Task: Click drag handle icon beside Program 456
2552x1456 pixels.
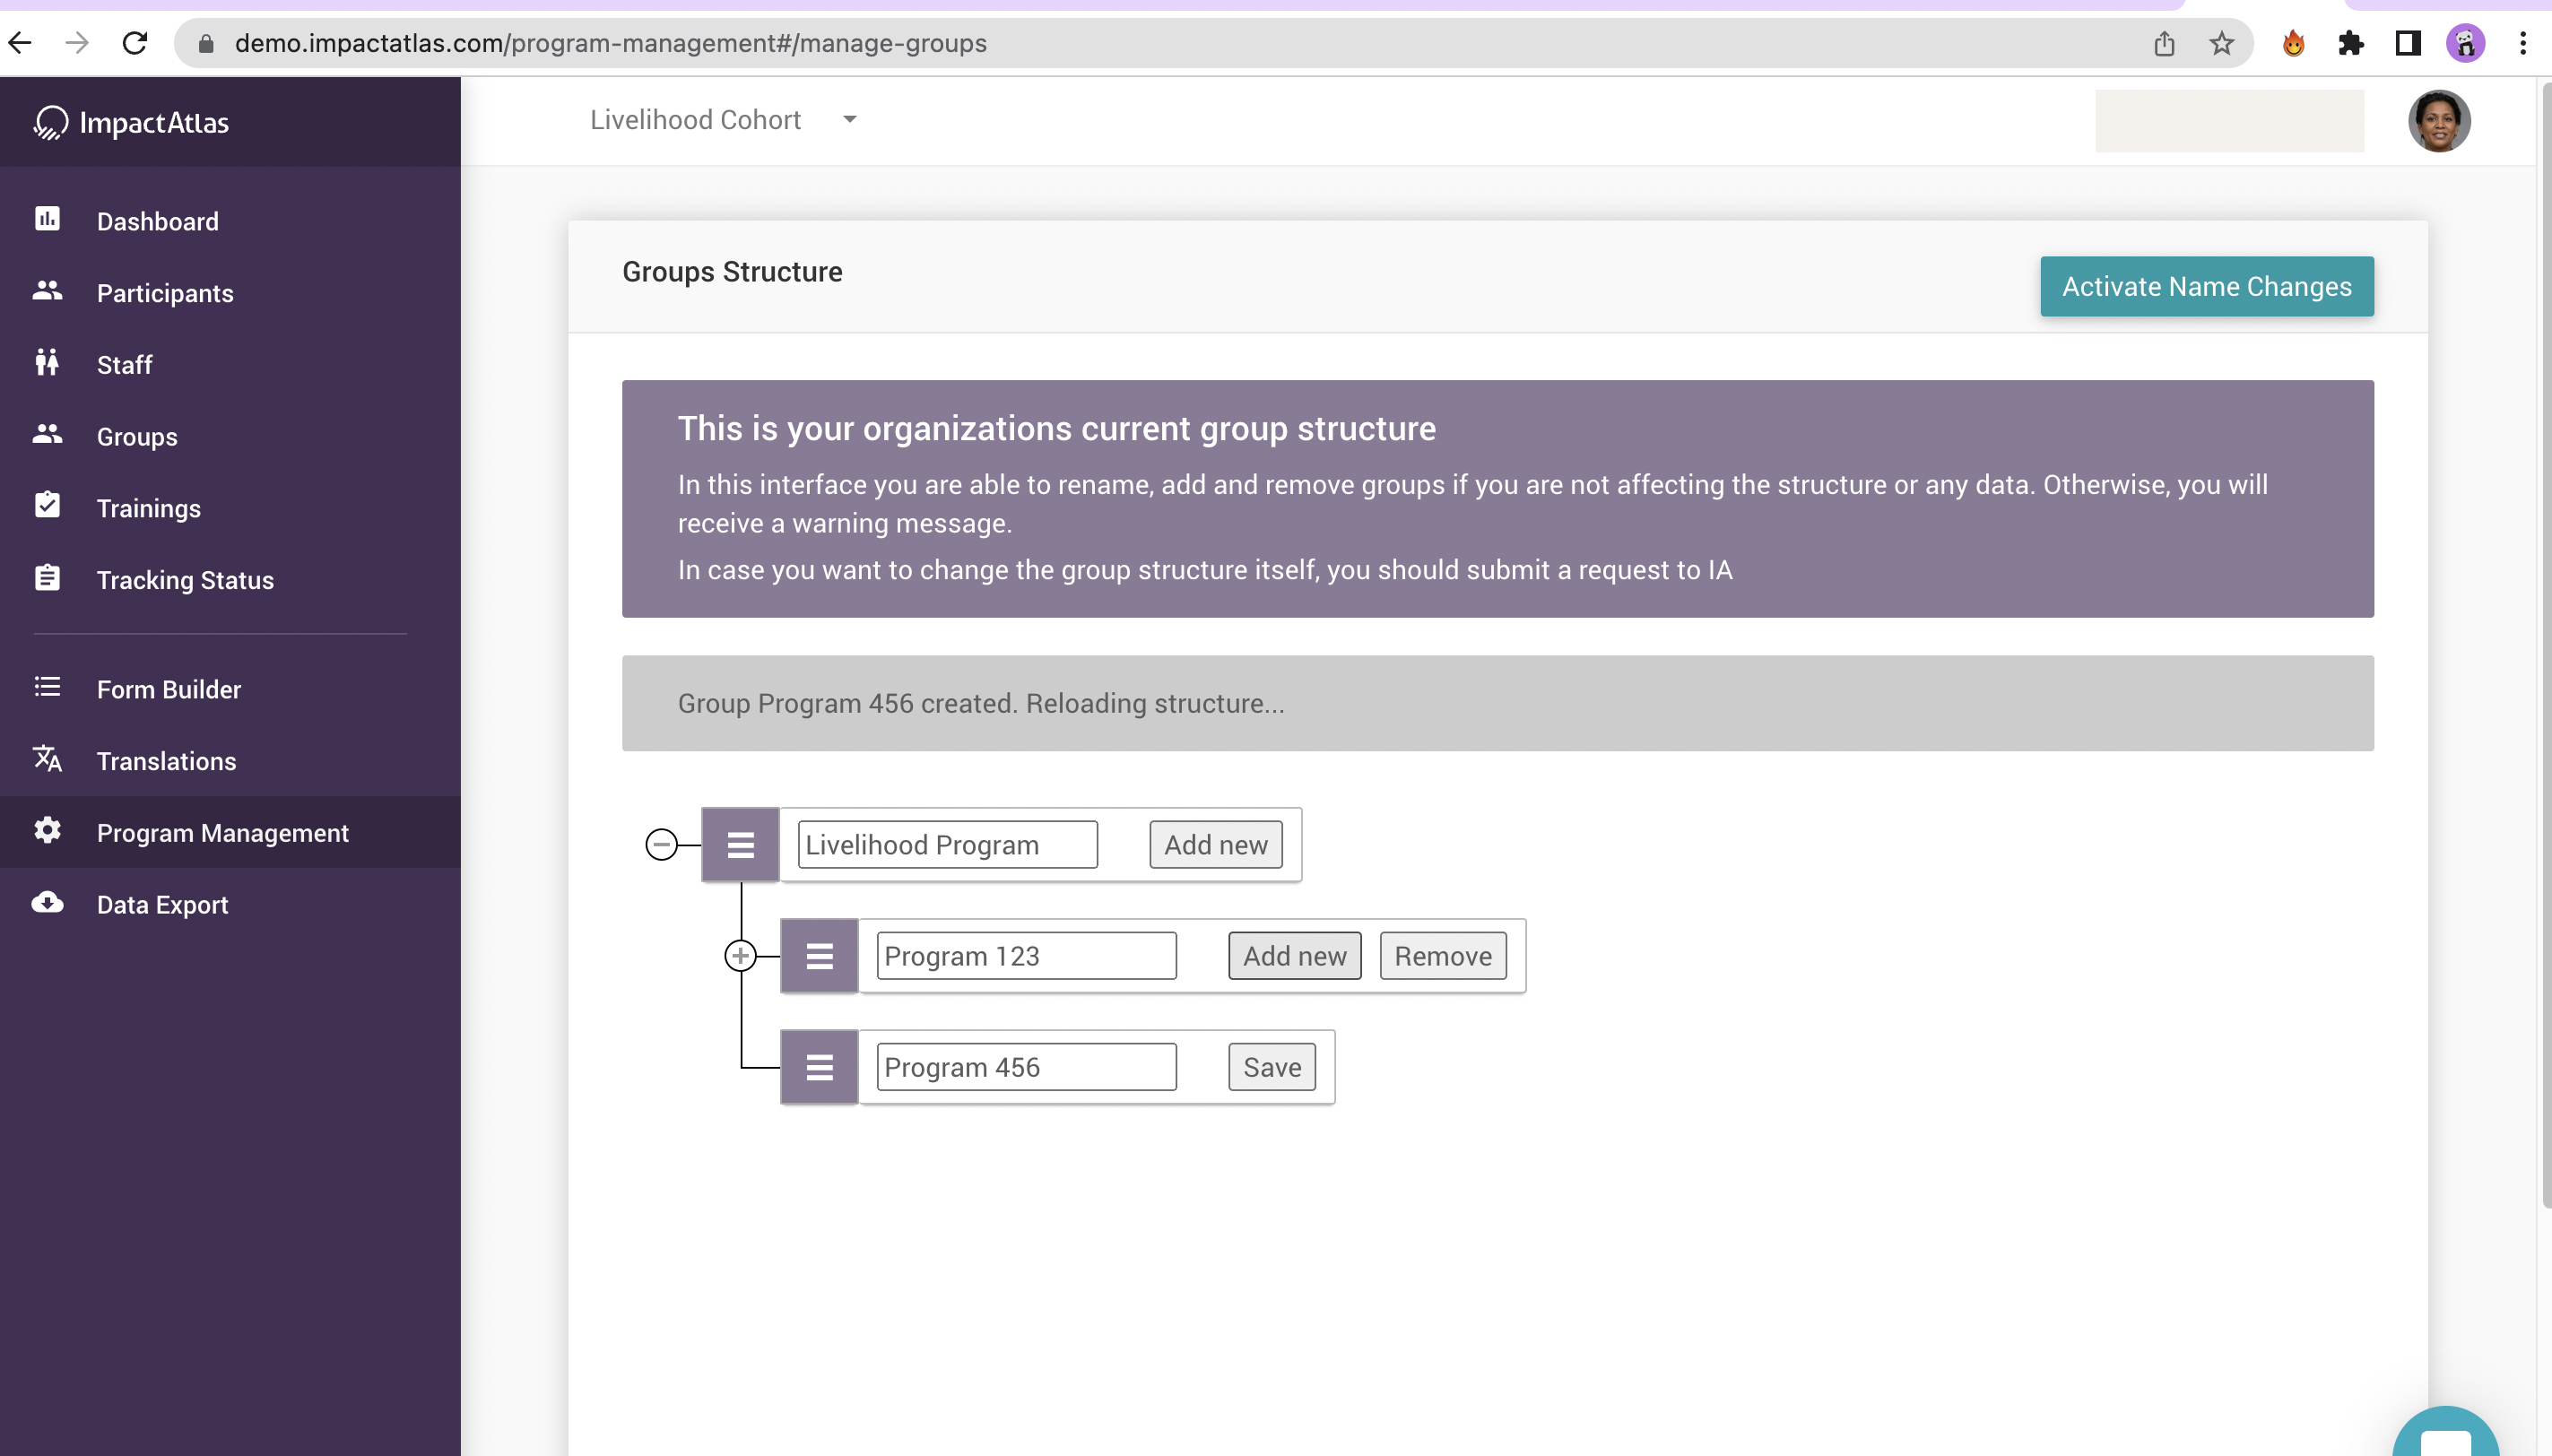Action: pos(819,1067)
